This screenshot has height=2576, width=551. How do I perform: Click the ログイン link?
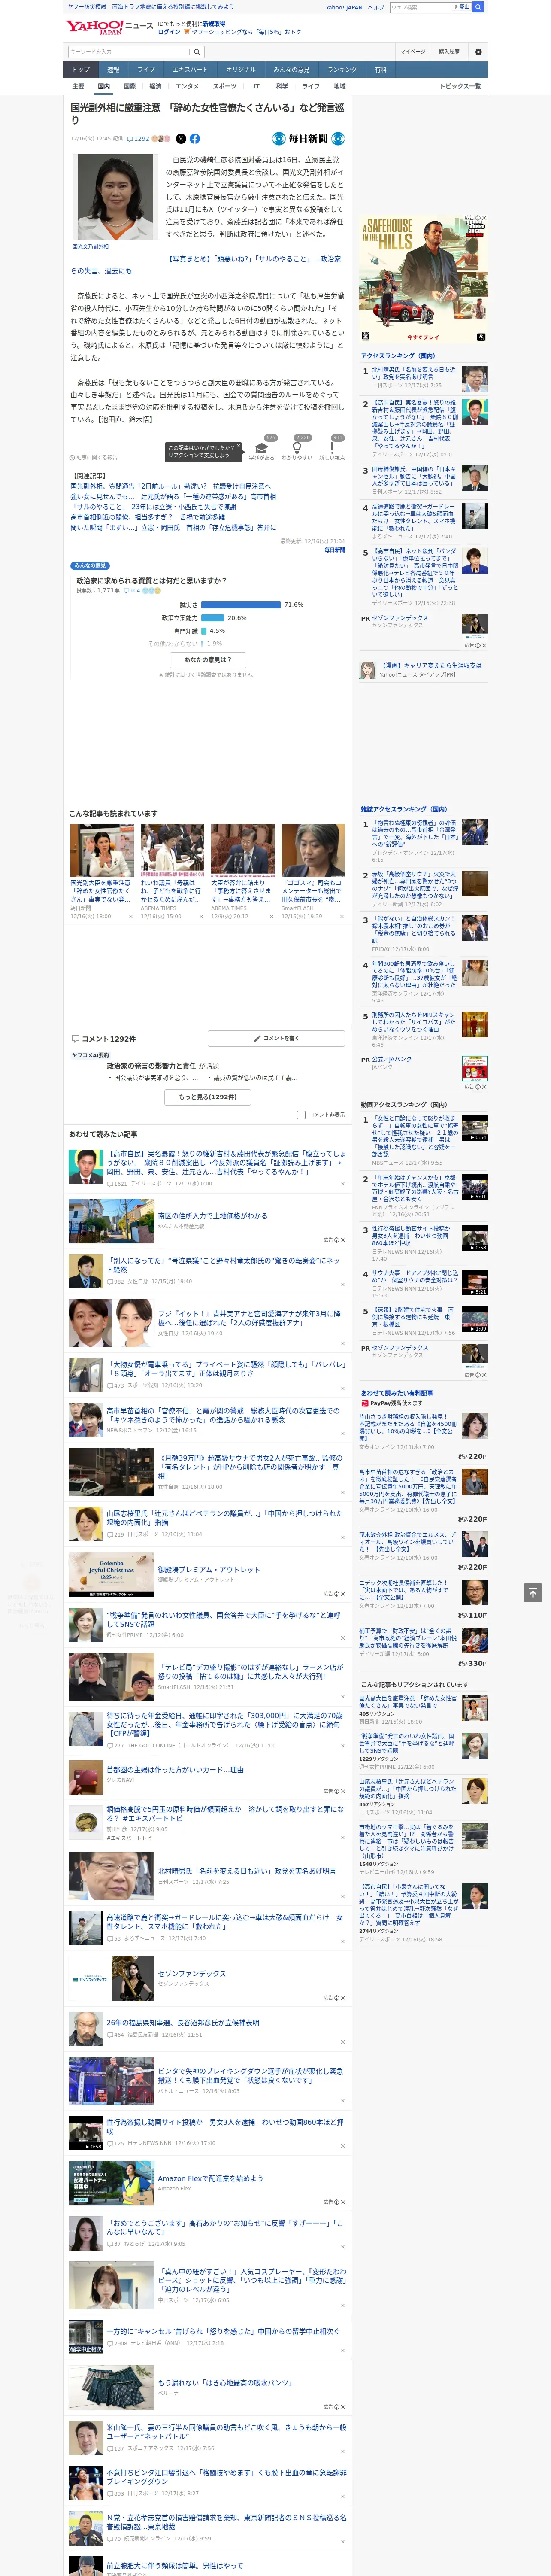click(169, 32)
